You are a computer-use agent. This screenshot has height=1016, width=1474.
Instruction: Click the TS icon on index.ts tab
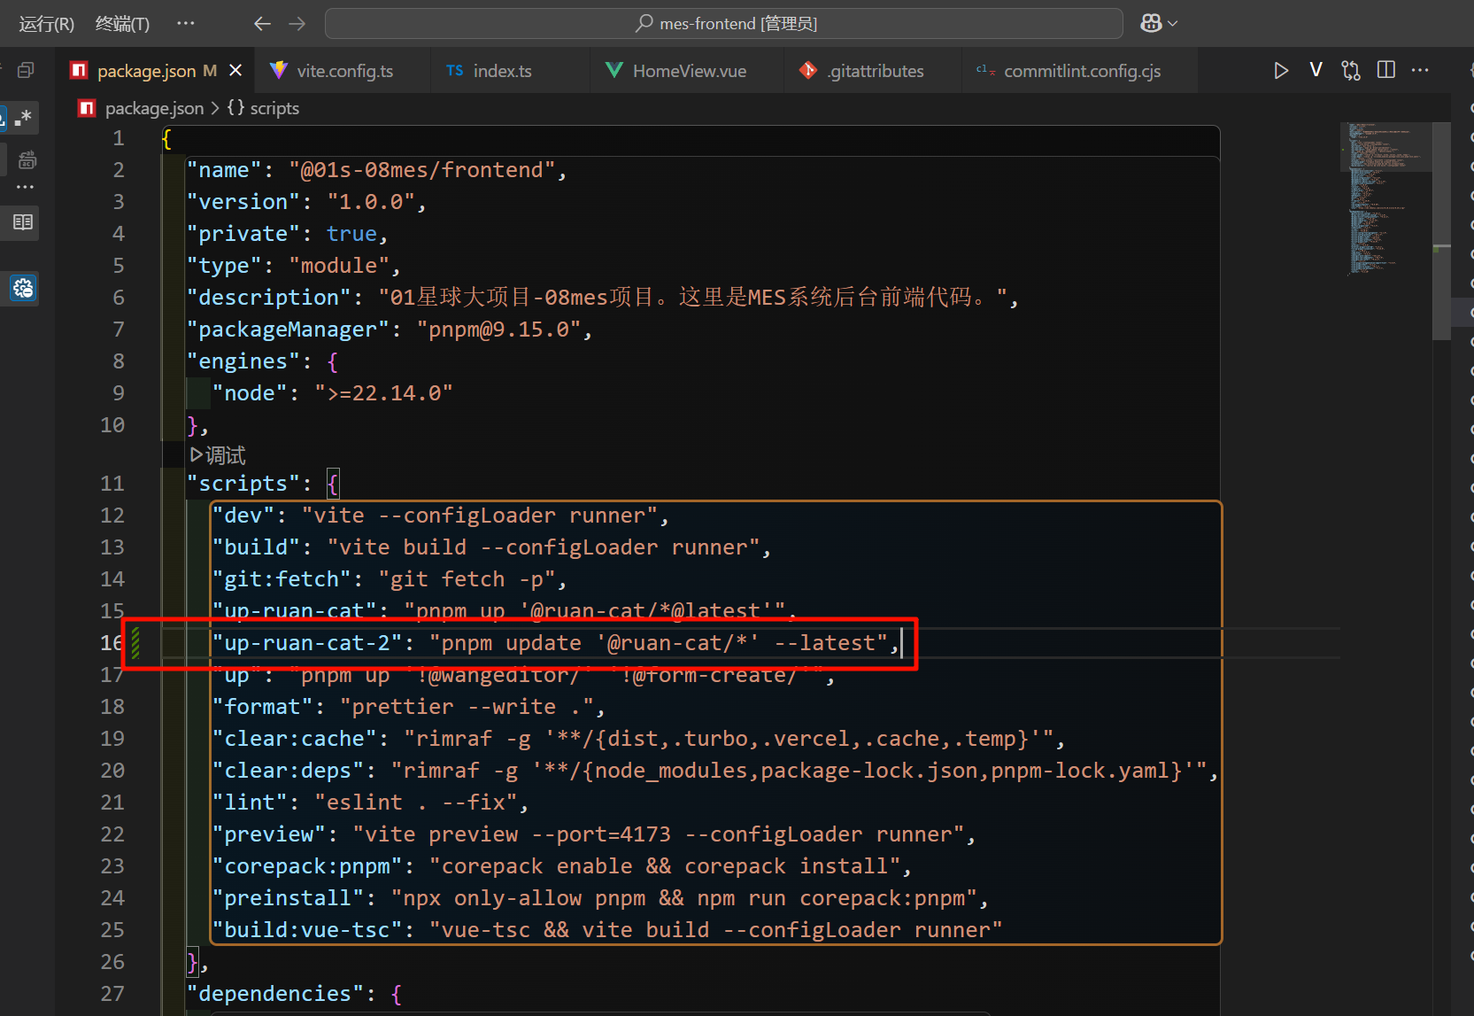coord(454,71)
